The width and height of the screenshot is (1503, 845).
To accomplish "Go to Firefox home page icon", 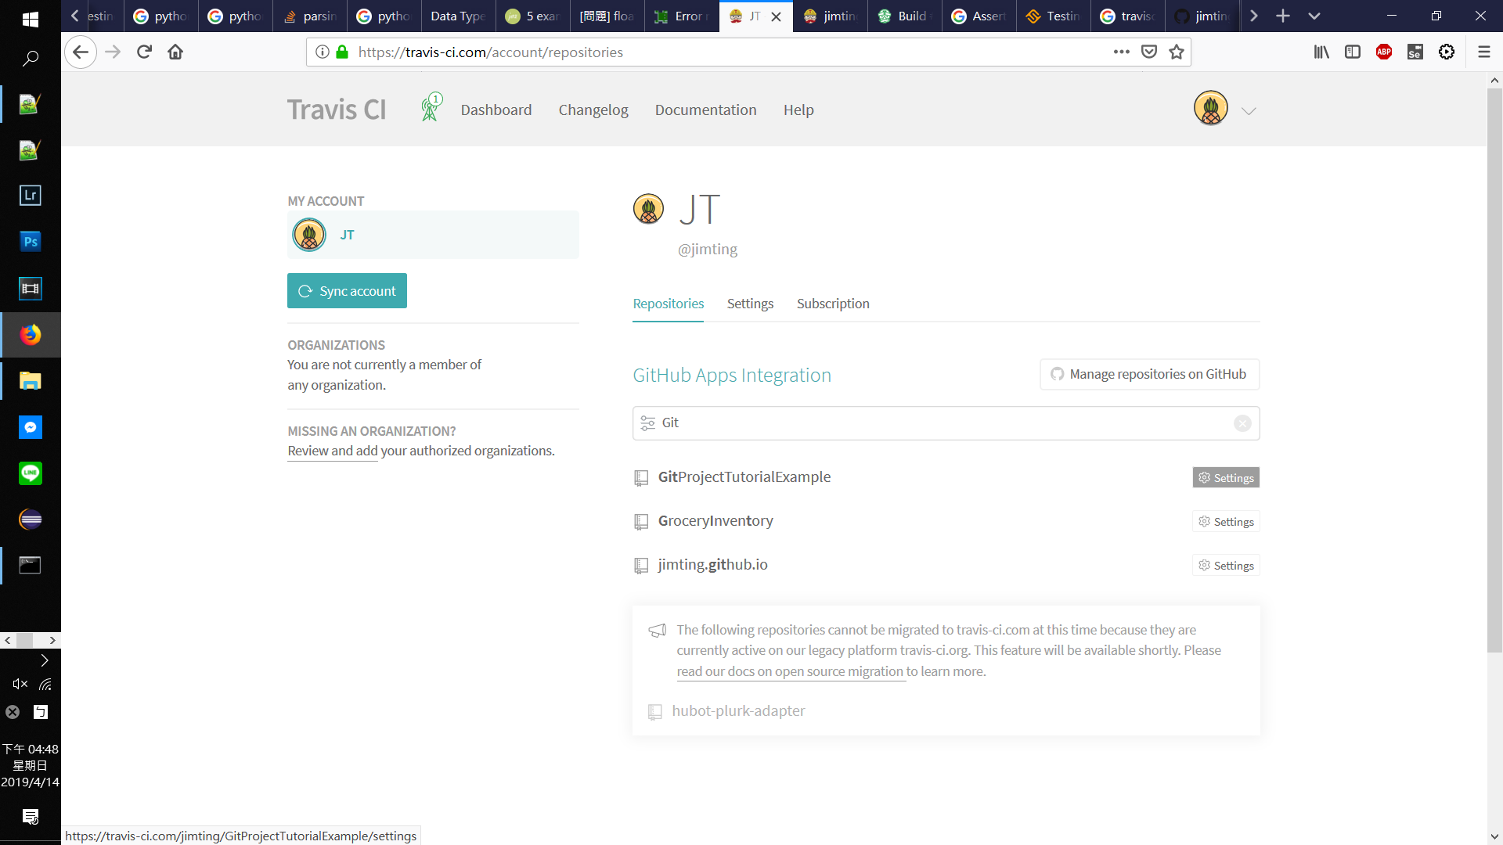I will pos(175,52).
